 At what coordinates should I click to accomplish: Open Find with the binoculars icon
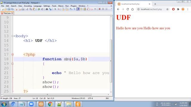tap(47, 9)
